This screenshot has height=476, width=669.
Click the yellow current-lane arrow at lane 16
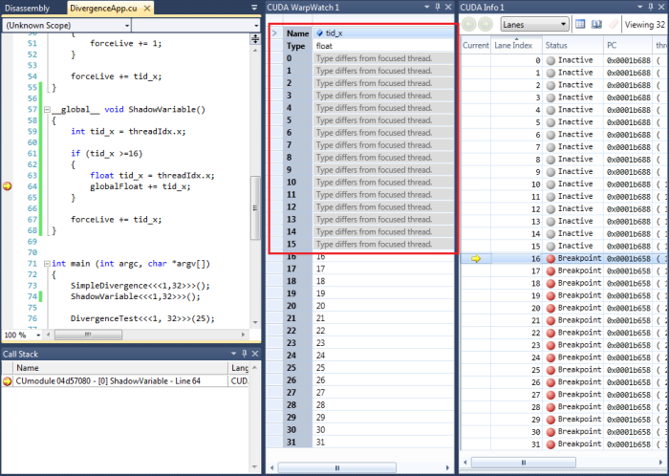pyautogui.click(x=475, y=259)
